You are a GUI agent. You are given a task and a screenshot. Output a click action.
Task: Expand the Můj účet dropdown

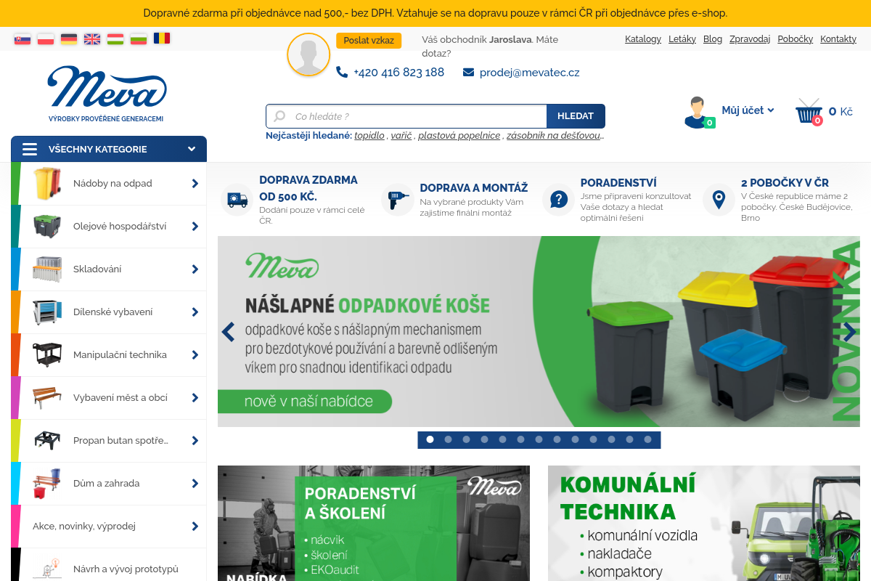click(771, 110)
